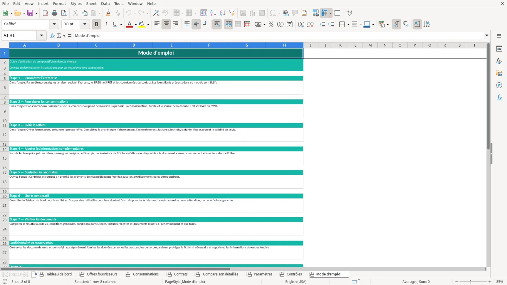
Task: Open the Sidebar Gallery panel
Action: point(499,73)
